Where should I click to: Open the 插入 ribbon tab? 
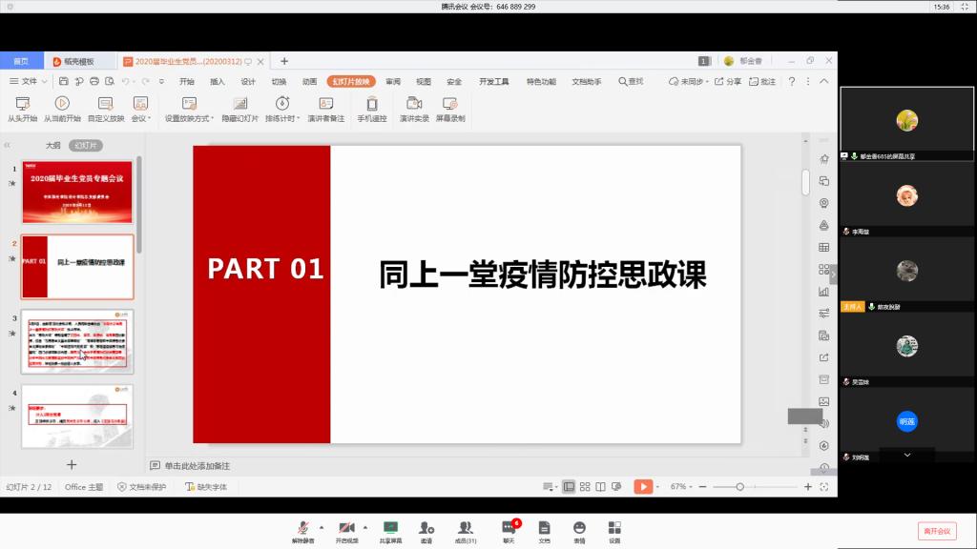218,82
